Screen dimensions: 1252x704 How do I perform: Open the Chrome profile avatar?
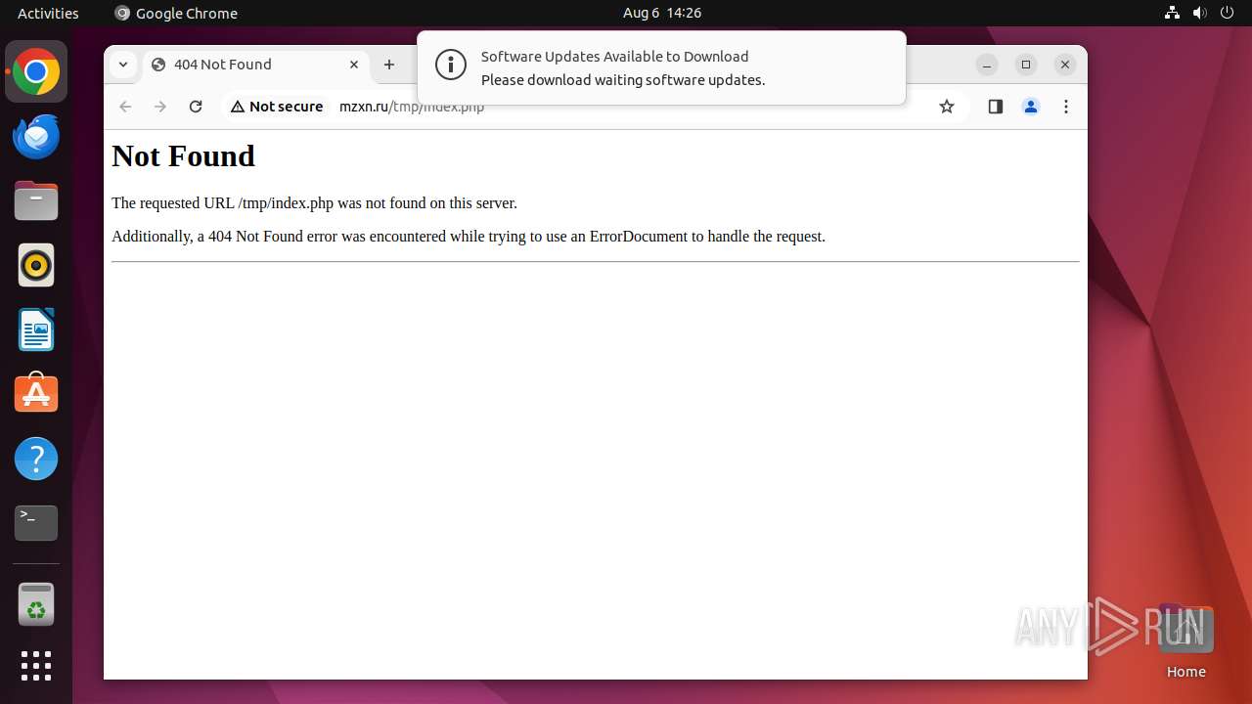[x=1031, y=107]
